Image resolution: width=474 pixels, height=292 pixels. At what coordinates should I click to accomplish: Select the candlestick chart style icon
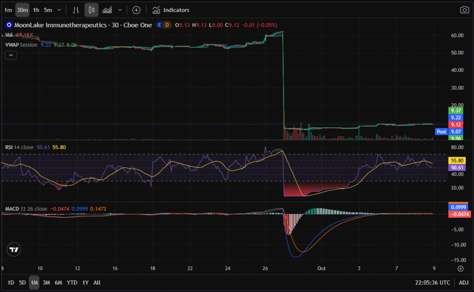[x=92, y=10]
